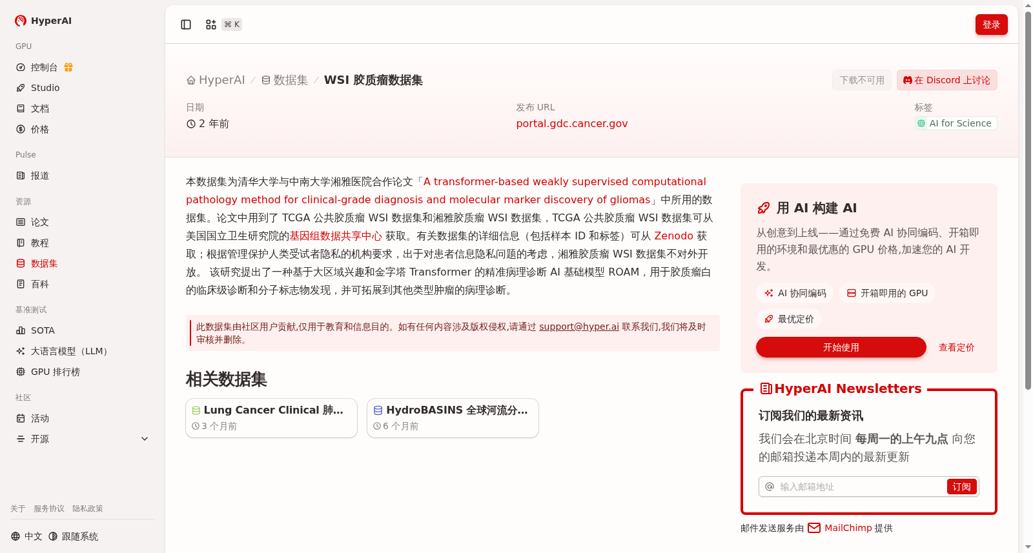1033x553 pixels.
Task: Click the Studio rocket icon in the sidebar
Action: [x=21, y=88]
